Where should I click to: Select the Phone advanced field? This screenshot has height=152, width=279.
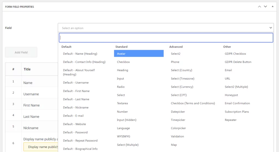[175, 62]
